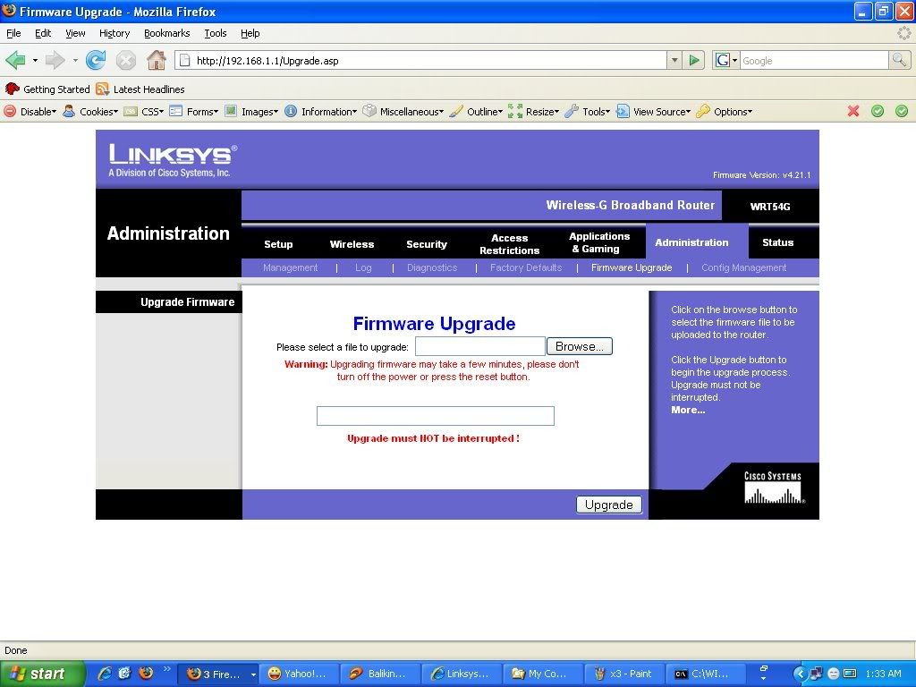Open the Help menu

click(250, 33)
